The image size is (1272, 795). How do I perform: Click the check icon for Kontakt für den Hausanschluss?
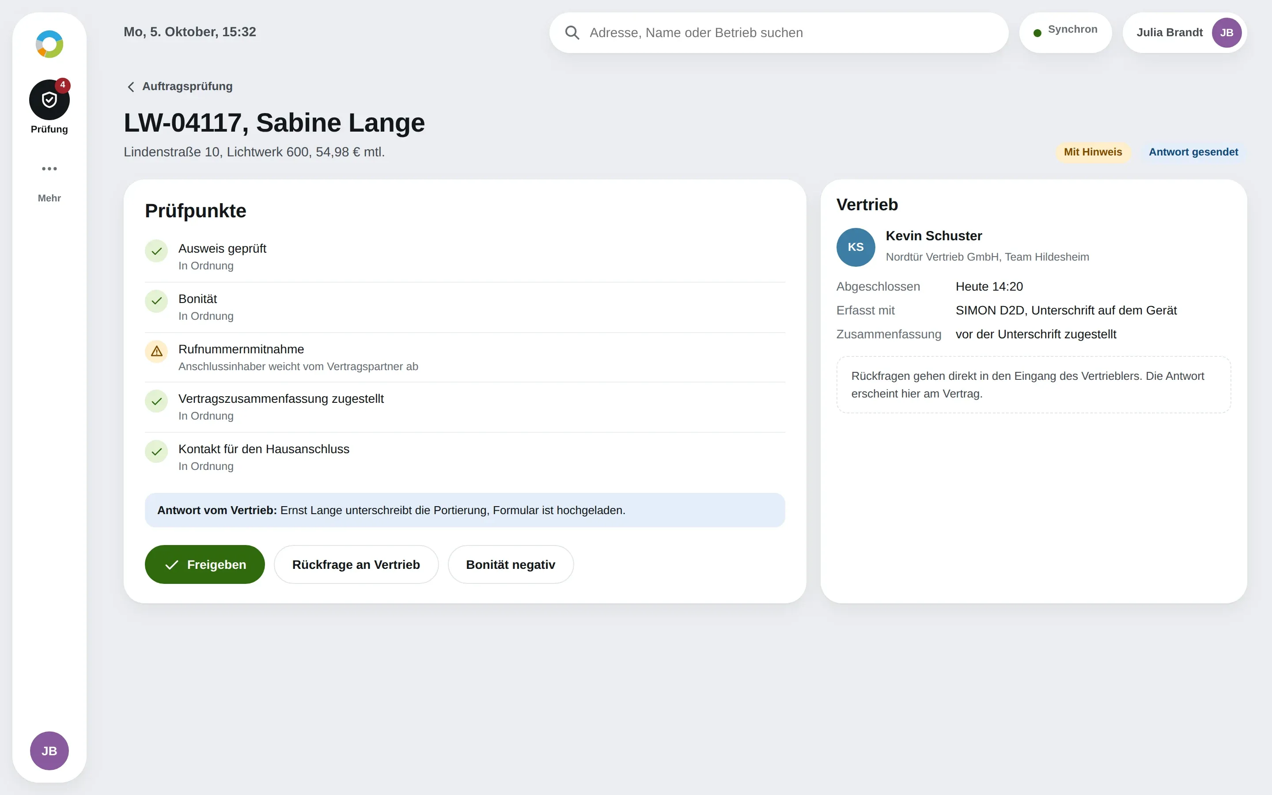(x=156, y=452)
